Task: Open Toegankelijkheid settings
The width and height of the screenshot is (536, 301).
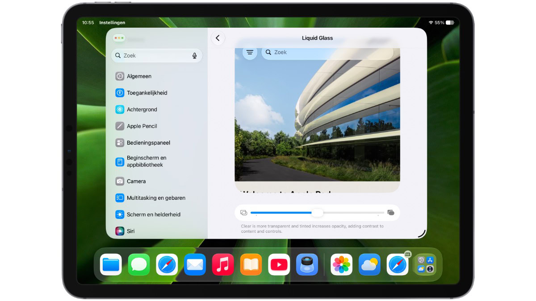Action: 157,93
